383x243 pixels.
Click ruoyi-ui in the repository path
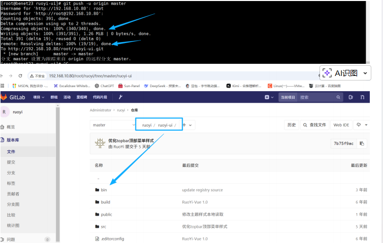pyautogui.click(x=165, y=125)
